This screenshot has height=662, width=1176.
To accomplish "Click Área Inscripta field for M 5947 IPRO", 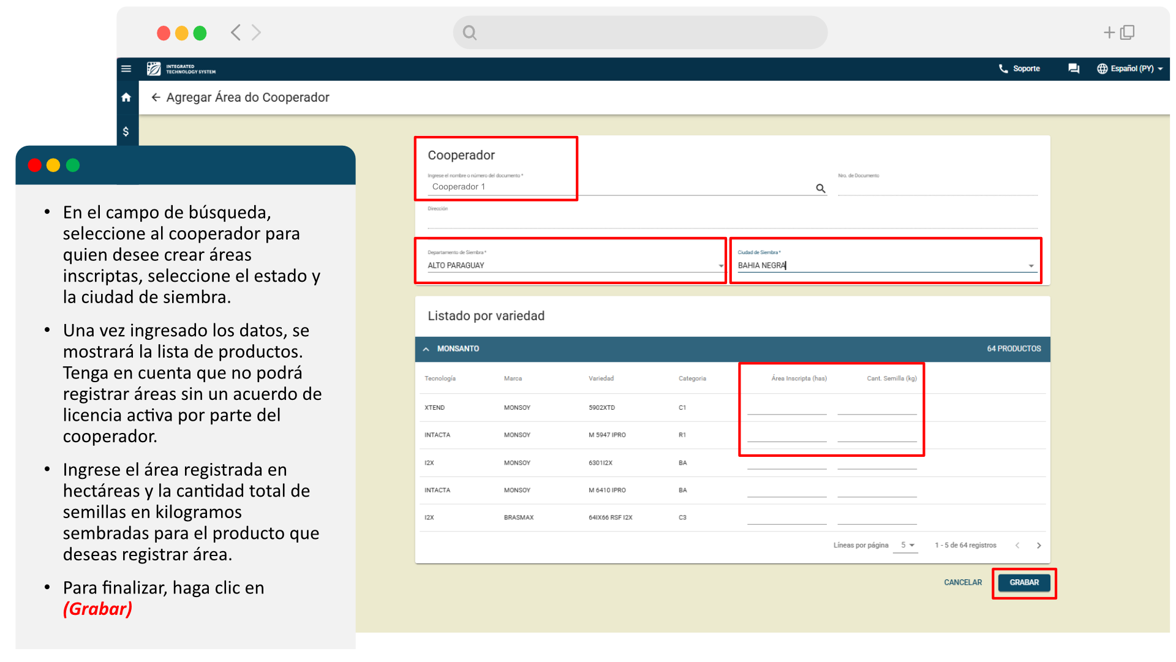I will tap(787, 435).
